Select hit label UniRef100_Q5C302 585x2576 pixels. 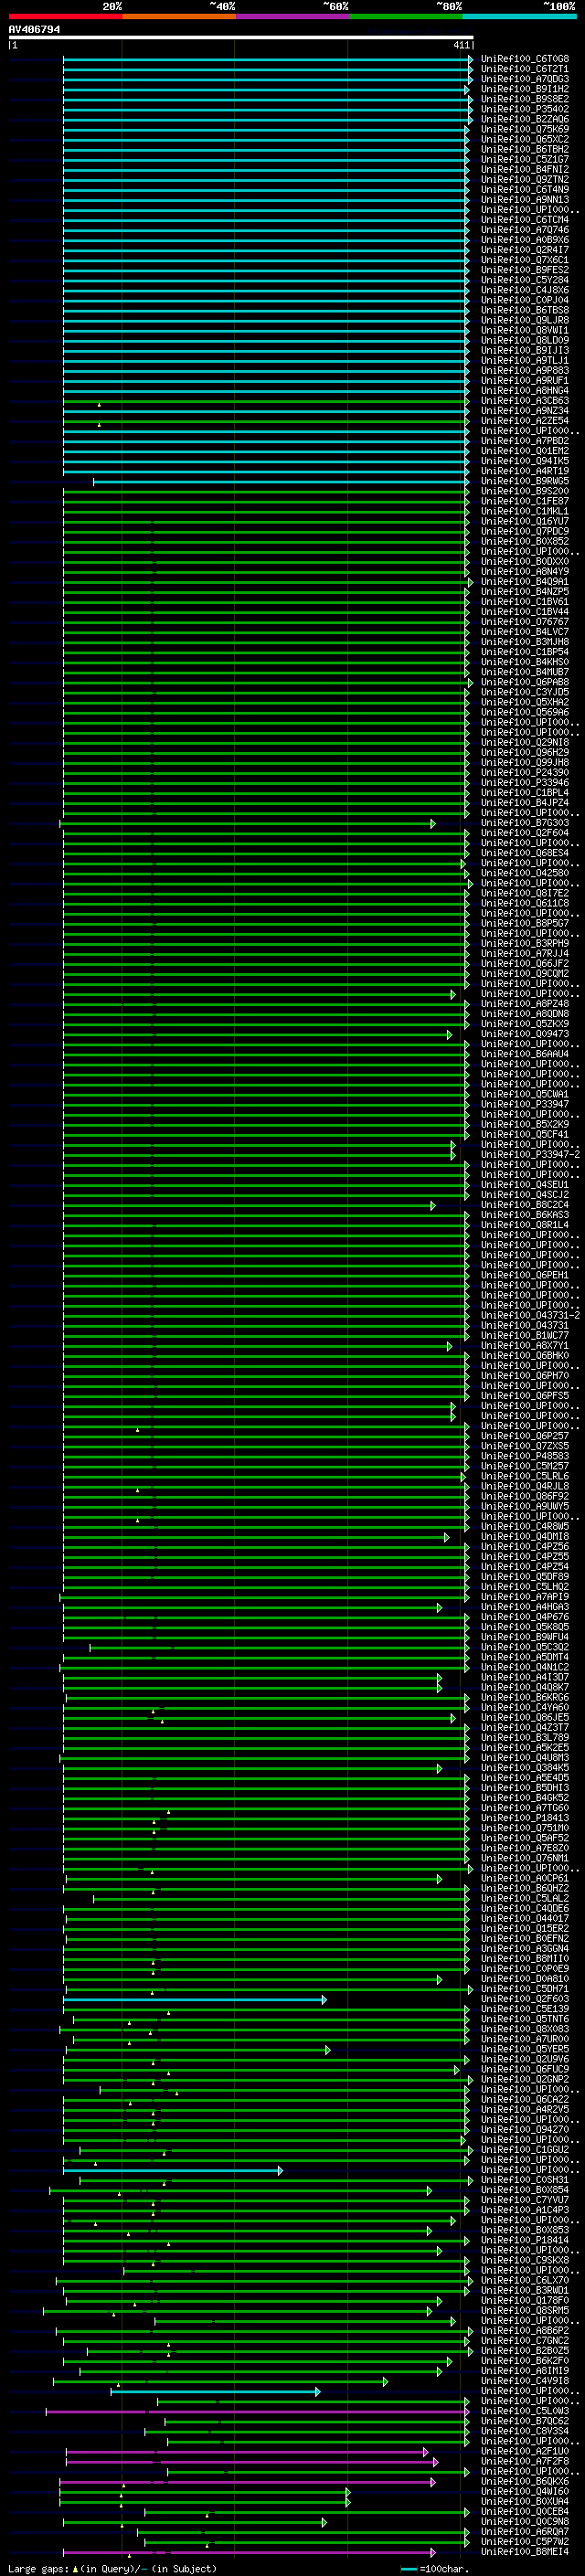point(525,1647)
